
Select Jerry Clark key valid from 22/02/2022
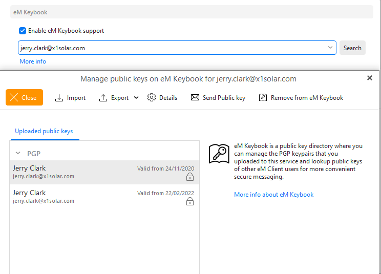tap(77, 197)
